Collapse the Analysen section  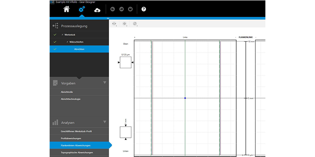tap(104, 122)
